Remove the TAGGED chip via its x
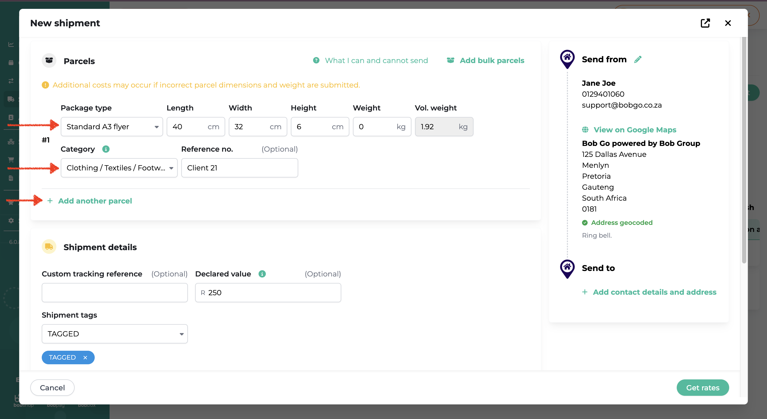The width and height of the screenshot is (767, 419). pos(85,358)
